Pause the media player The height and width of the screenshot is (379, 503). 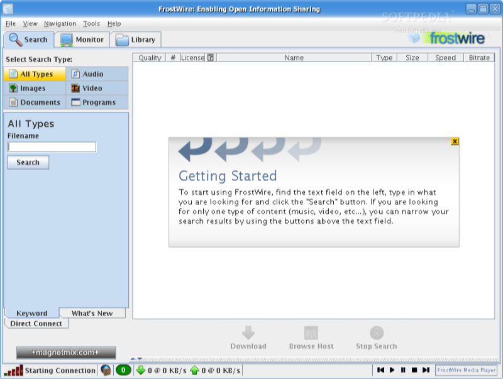click(x=403, y=370)
